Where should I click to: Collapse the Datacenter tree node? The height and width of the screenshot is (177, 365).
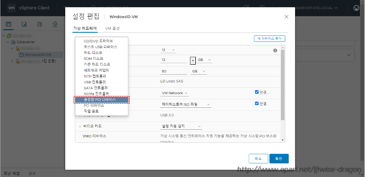pos(8,42)
